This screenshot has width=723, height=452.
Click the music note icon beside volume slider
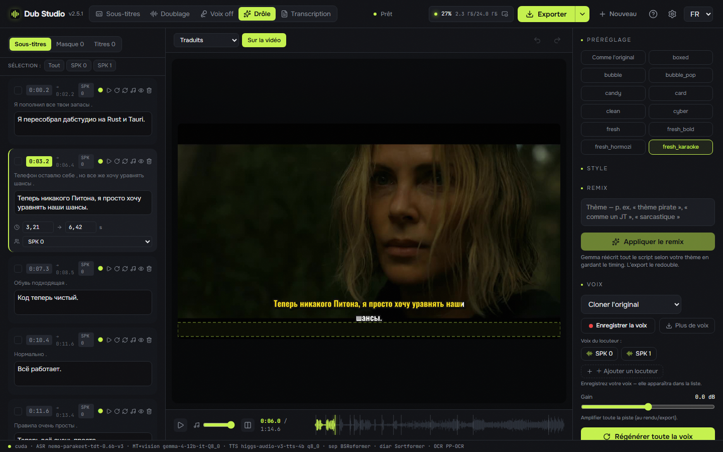tap(197, 425)
